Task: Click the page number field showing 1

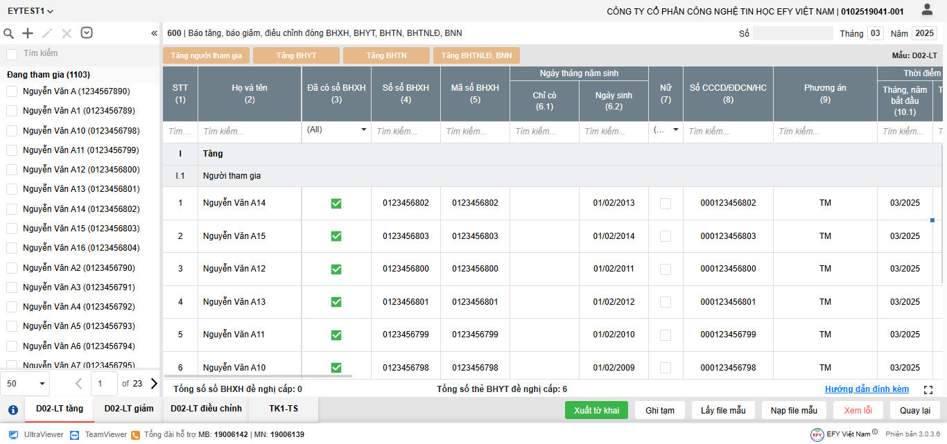Action: (x=103, y=383)
